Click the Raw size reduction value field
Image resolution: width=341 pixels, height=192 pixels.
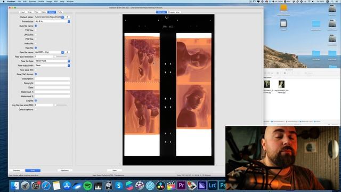[x=44, y=57]
